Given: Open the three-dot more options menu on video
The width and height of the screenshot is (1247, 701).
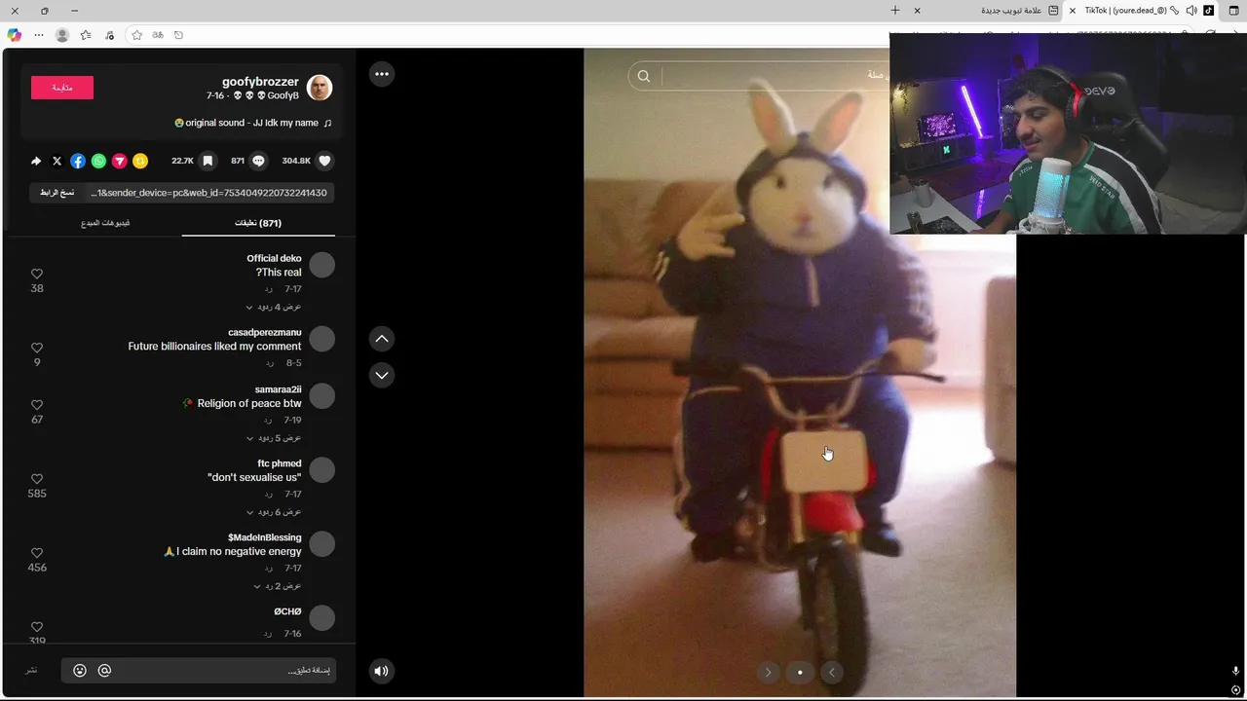Looking at the screenshot, I should 382,74.
